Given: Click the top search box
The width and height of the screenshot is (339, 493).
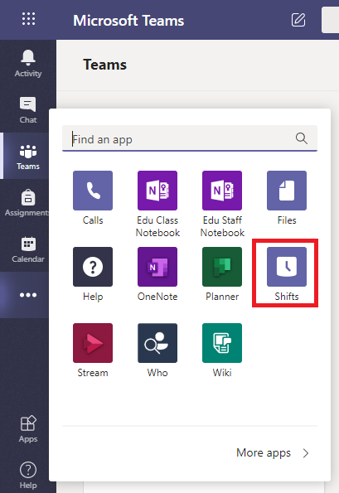Looking at the screenshot, I should point(330,20).
